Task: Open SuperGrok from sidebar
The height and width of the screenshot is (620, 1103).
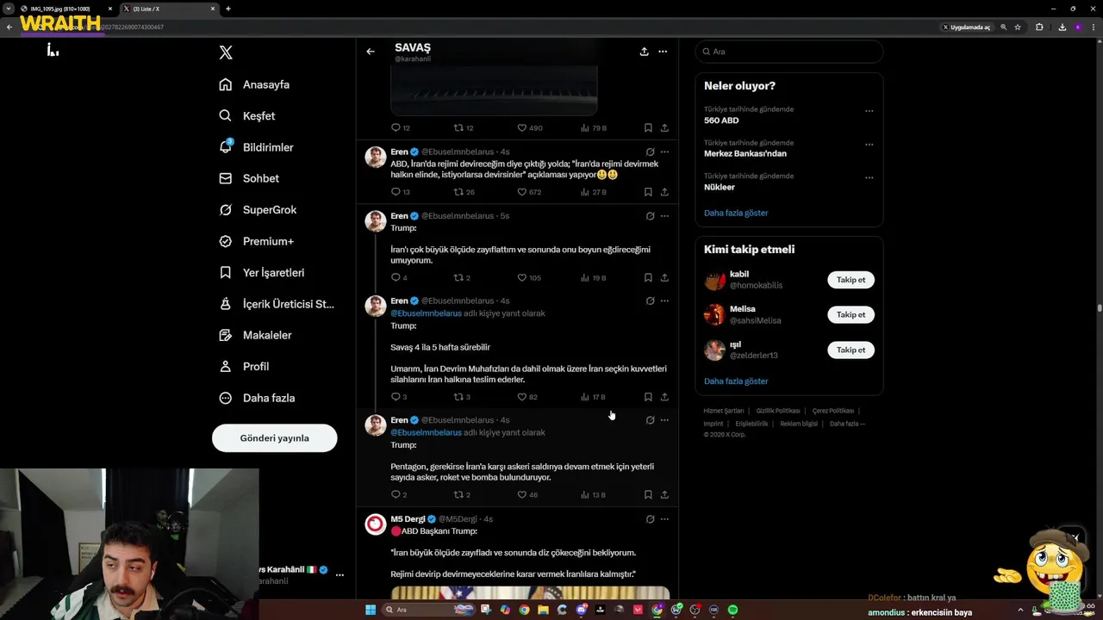Action: [x=258, y=210]
